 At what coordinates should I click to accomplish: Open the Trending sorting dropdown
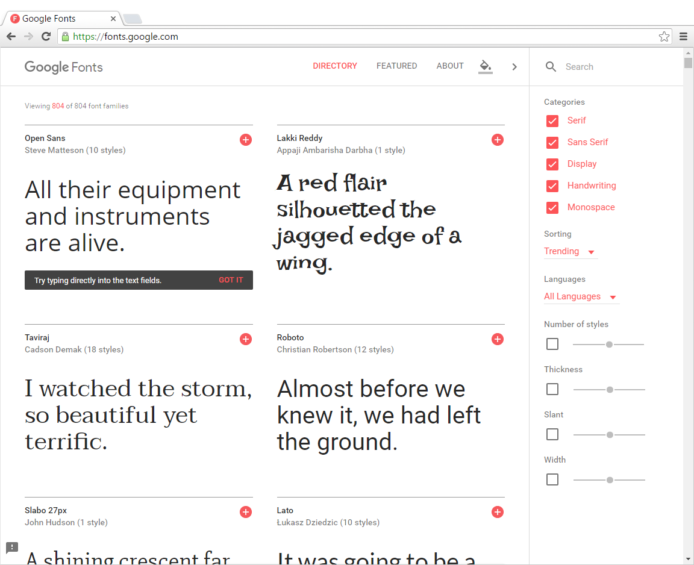tap(570, 251)
